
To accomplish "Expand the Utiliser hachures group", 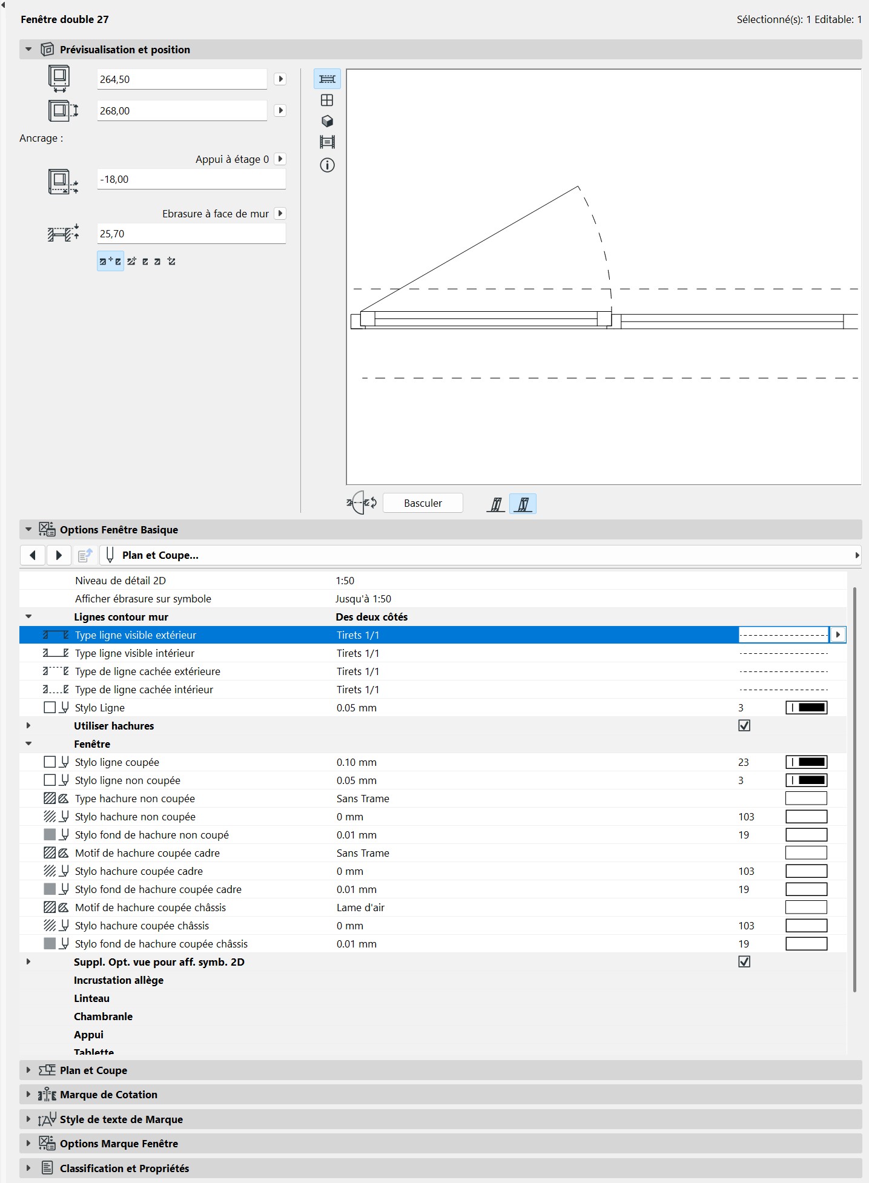I will 28,725.
